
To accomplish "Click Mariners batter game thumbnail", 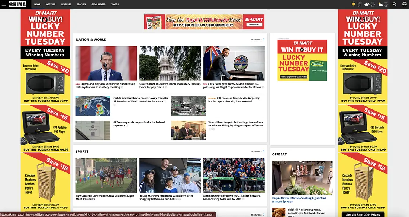I will tap(234, 175).
